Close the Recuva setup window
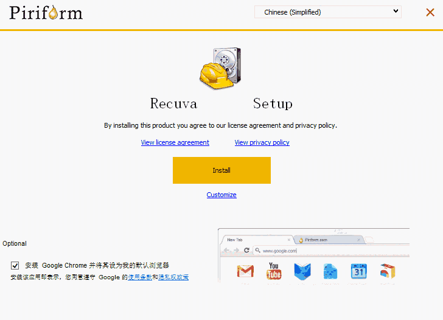This screenshot has height=320, width=443. [430, 12]
